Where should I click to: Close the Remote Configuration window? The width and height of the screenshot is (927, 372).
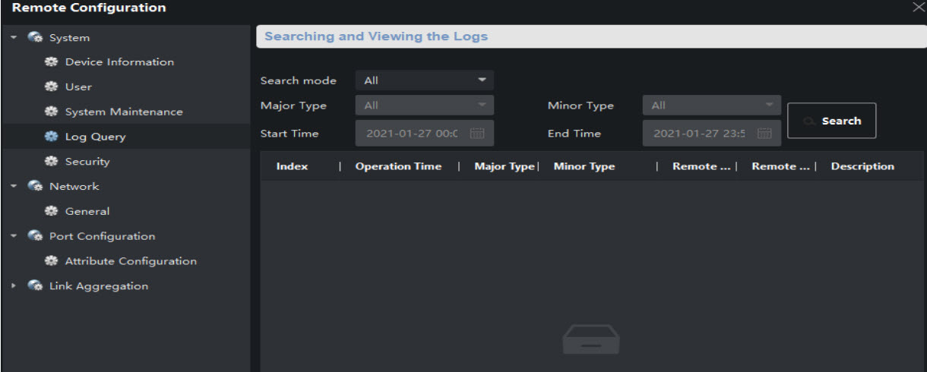coord(918,8)
